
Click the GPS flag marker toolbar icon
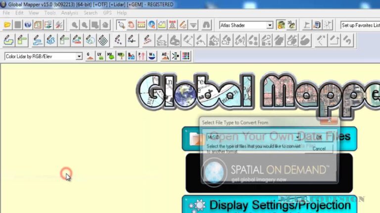(x=307, y=25)
